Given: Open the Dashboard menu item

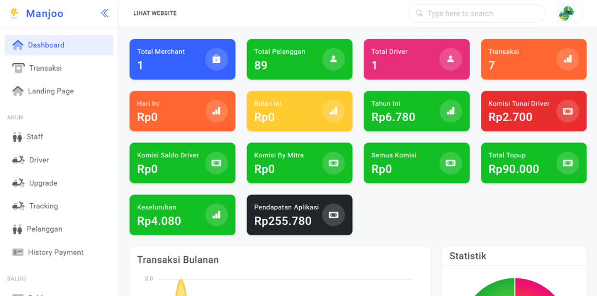Looking at the screenshot, I should click(x=46, y=45).
